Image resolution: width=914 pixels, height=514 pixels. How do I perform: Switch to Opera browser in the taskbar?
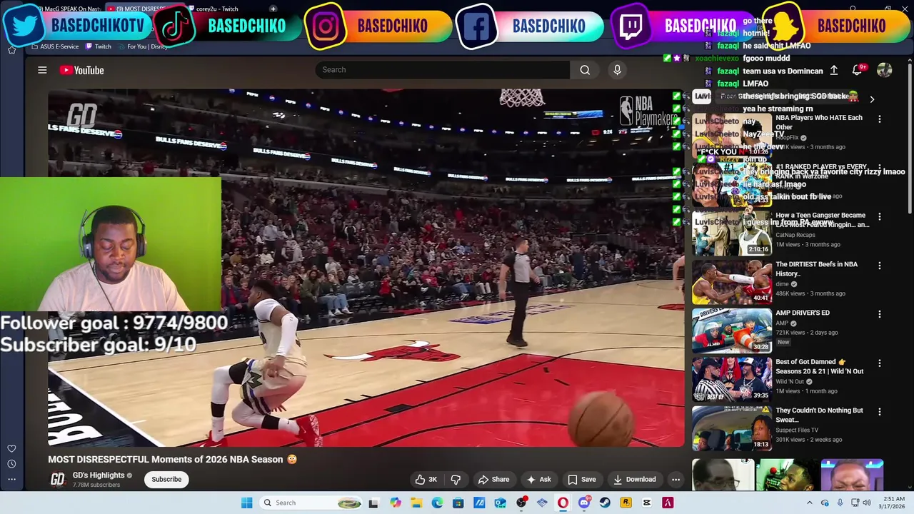point(563,503)
